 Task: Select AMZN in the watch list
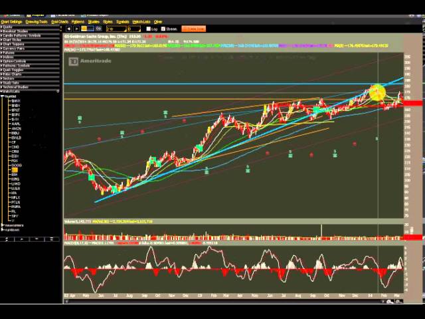(16, 128)
